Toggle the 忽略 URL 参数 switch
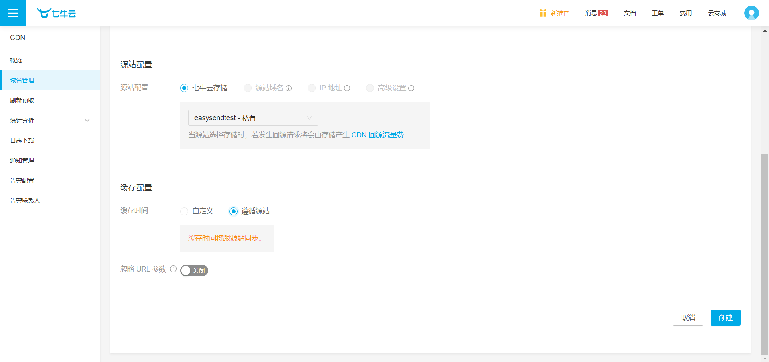The width and height of the screenshot is (769, 362). pyautogui.click(x=194, y=271)
